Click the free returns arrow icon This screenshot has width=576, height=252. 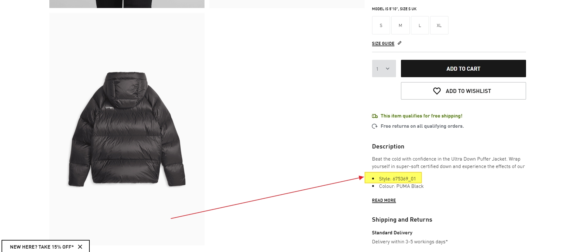tap(375, 126)
